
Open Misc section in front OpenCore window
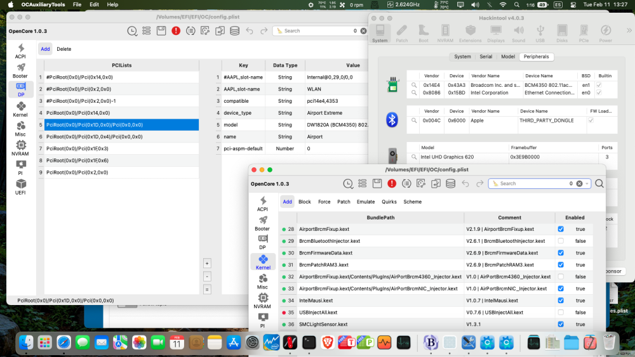(x=262, y=282)
